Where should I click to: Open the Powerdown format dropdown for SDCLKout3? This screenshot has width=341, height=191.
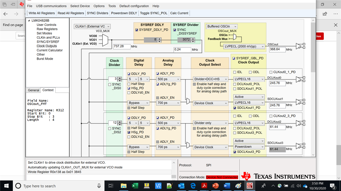pyautogui.click(x=249, y=147)
